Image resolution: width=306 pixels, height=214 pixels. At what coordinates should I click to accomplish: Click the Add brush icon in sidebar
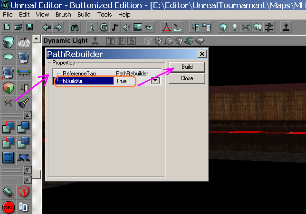(8, 127)
